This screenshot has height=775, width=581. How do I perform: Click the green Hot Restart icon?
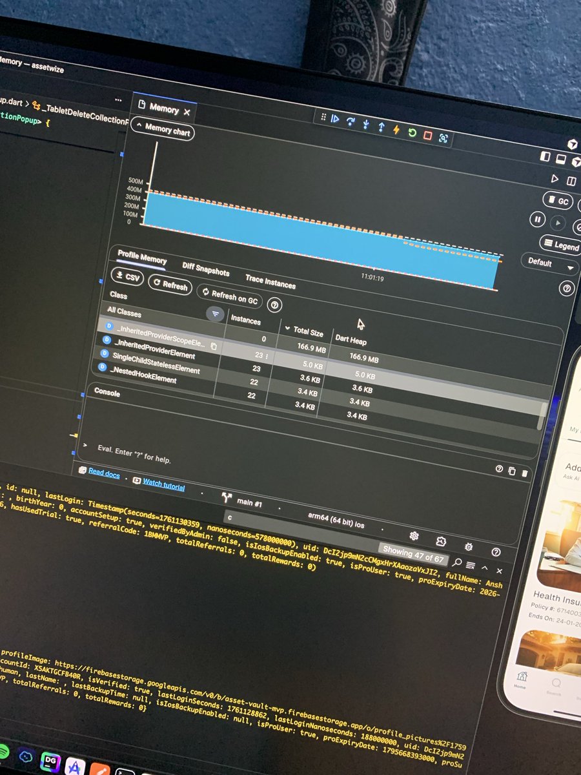412,132
